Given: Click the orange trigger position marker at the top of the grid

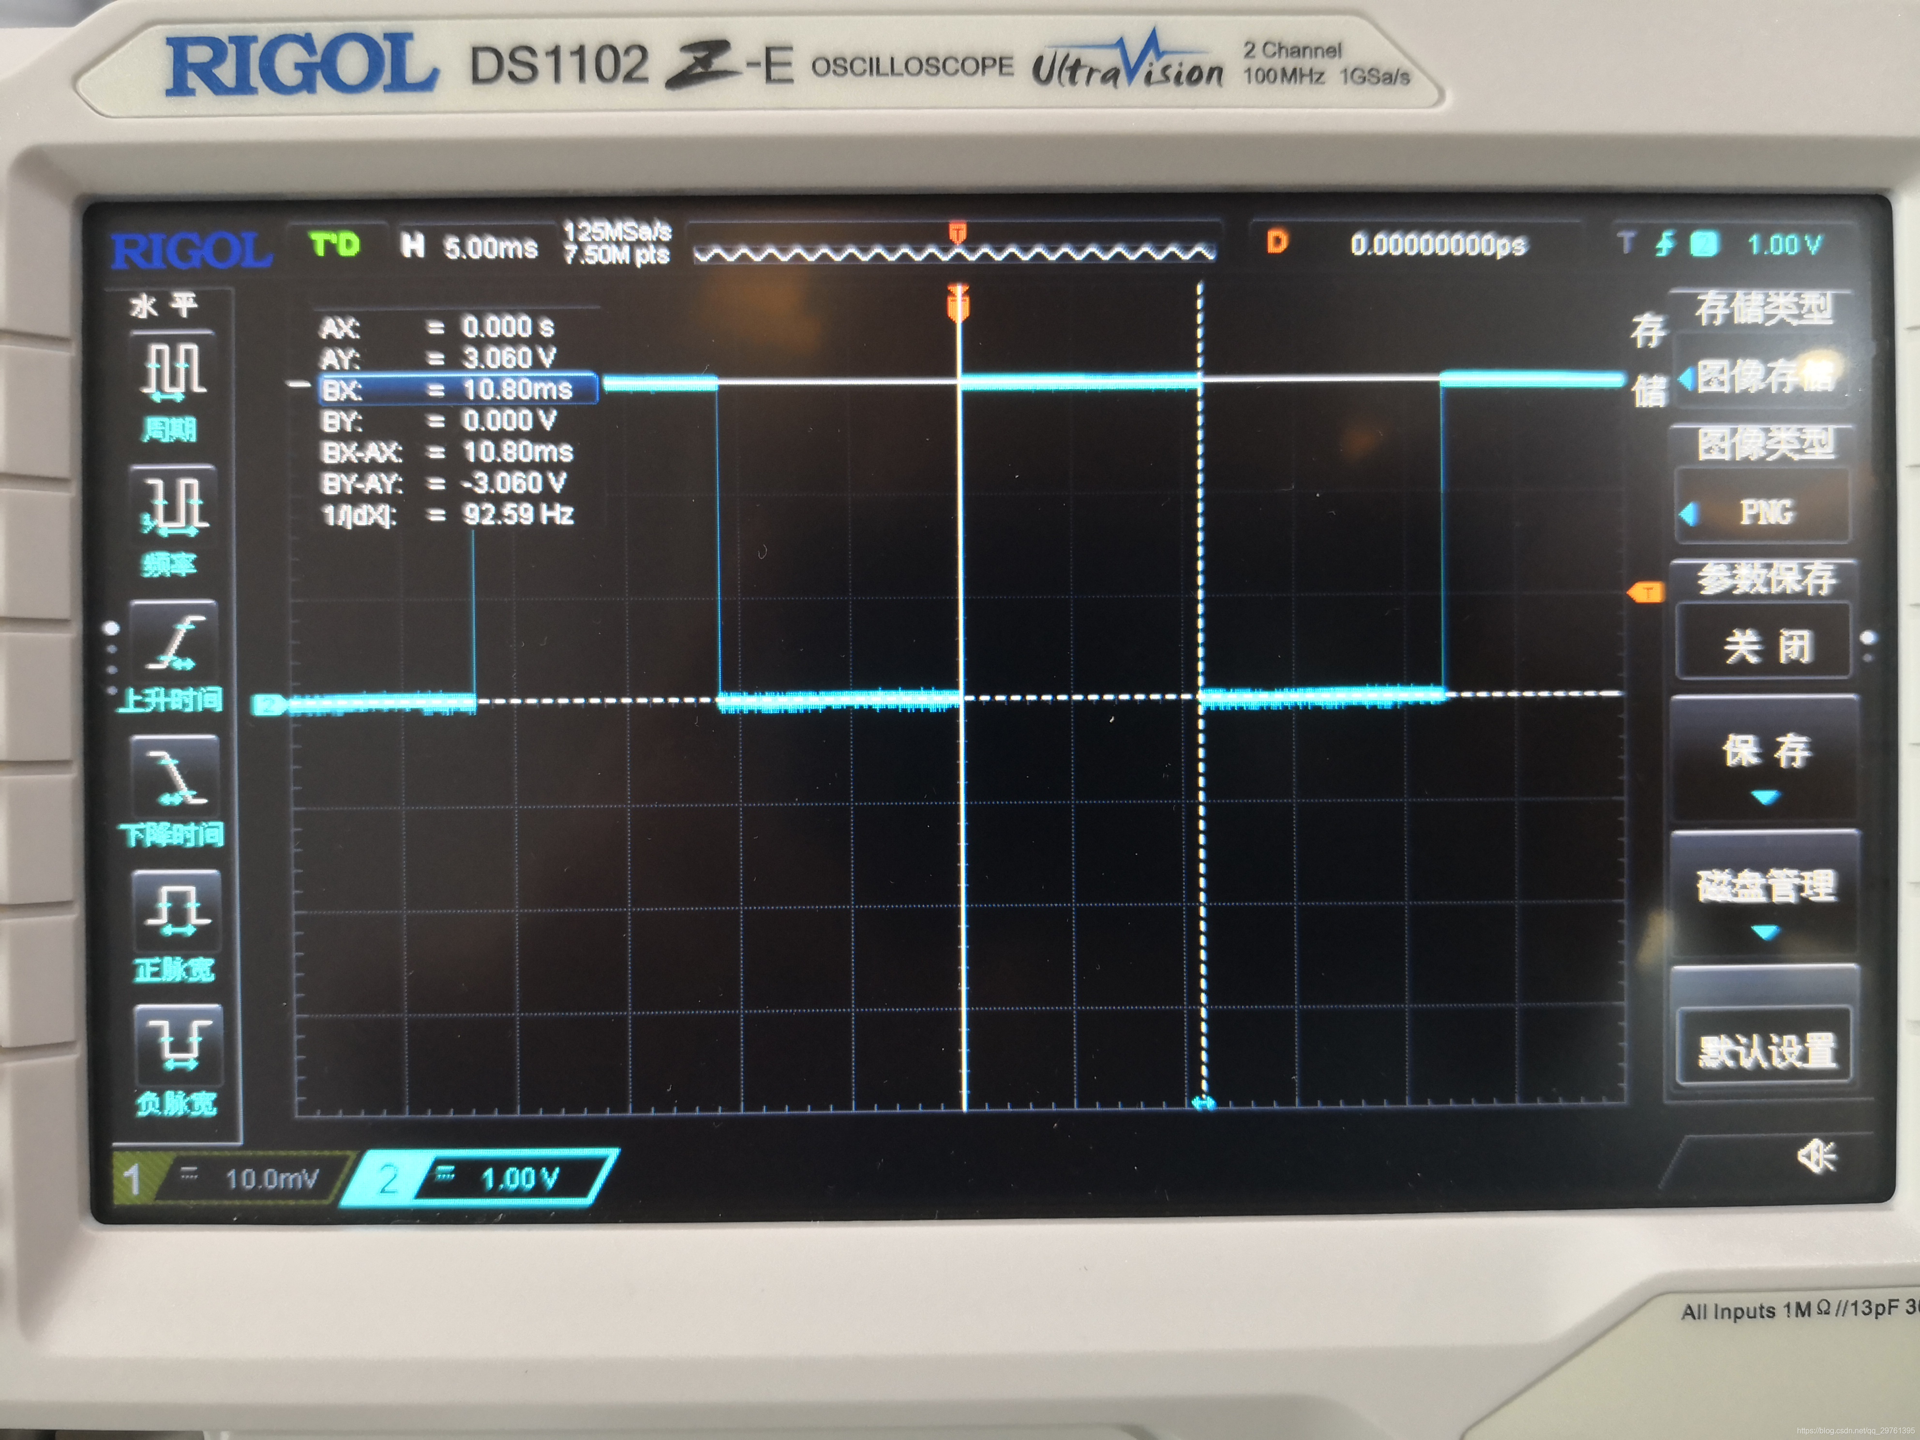Looking at the screenshot, I should coord(958,304).
